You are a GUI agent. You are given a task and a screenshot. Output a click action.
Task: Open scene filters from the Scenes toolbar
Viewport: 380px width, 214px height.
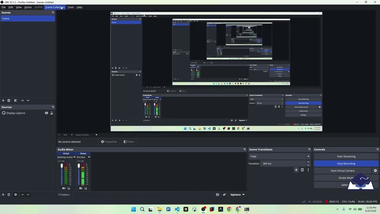click(16, 100)
